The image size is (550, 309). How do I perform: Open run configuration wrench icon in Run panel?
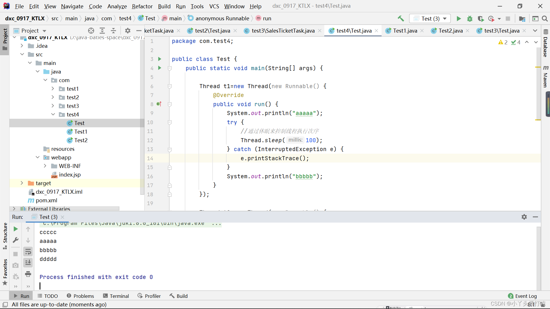click(16, 240)
